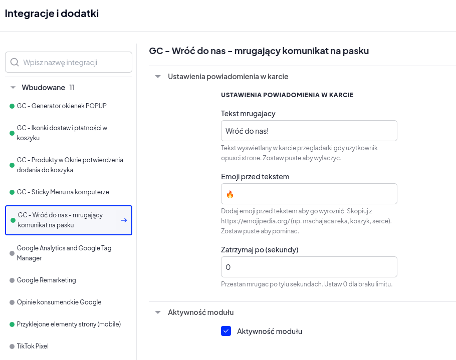Collapse the Wbudowane integrations group
The width and height of the screenshot is (456, 360).
click(x=13, y=88)
